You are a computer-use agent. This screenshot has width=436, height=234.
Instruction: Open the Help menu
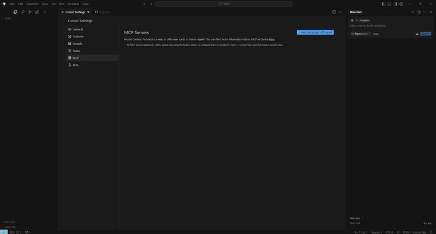(85, 4)
